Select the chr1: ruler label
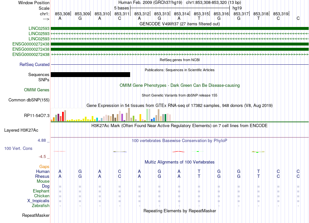Viewport: 309px width, 223px height. pyautogui.click(x=45, y=14)
